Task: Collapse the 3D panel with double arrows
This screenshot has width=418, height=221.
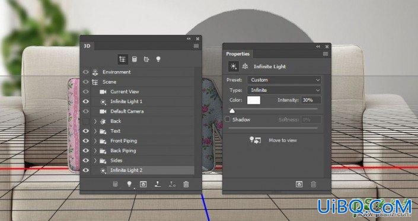Action: coord(189,39)
